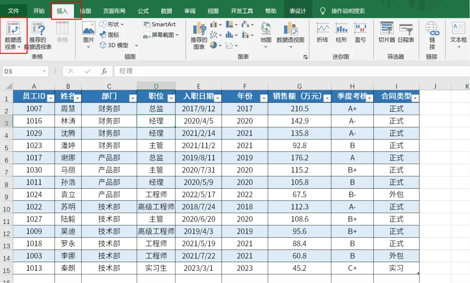Image resolution: width=470 pixels, height=283 pixels.
Task: Open the 部门 filter dropdown
Action: pyautogui.click(x=133, y=98)
